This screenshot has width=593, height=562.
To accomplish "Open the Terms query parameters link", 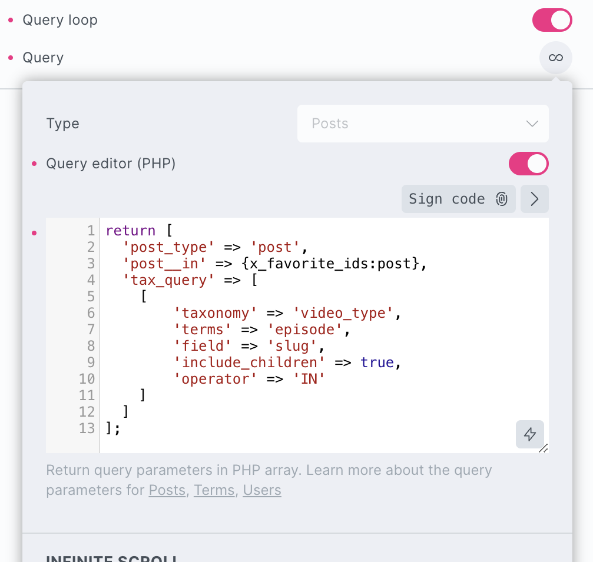I will click(x=214, y=490).
